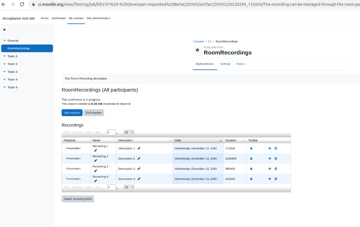Expand Topic 5 in course index
This screenshot has height=227, width=360.
4,87
